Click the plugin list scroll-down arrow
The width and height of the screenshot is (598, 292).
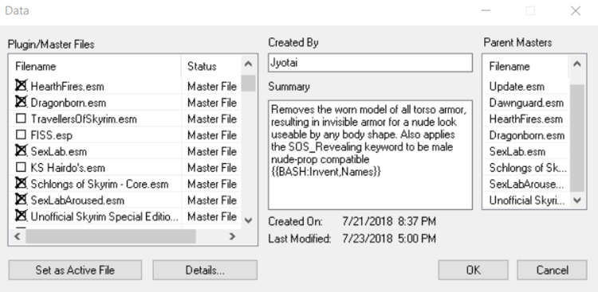248,220
